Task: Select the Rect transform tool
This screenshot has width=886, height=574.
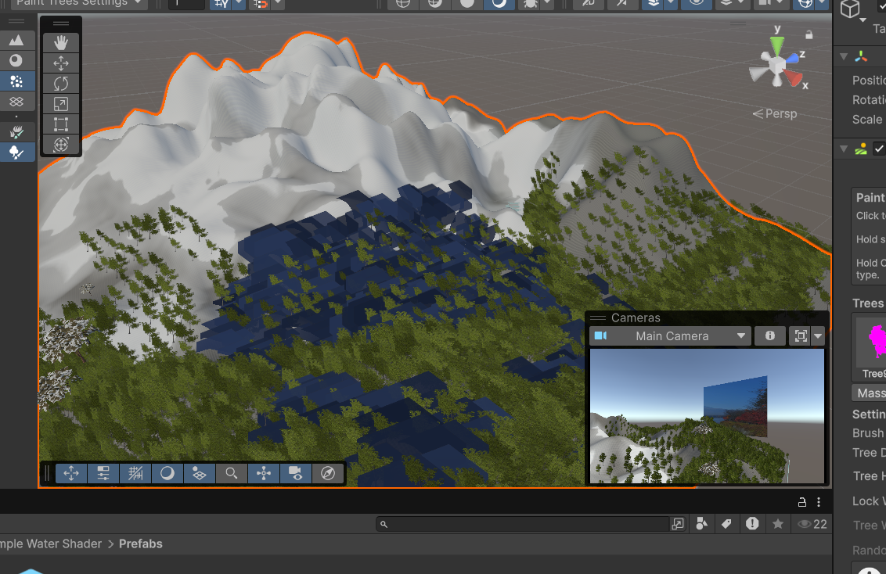Action: click(61, 124)
